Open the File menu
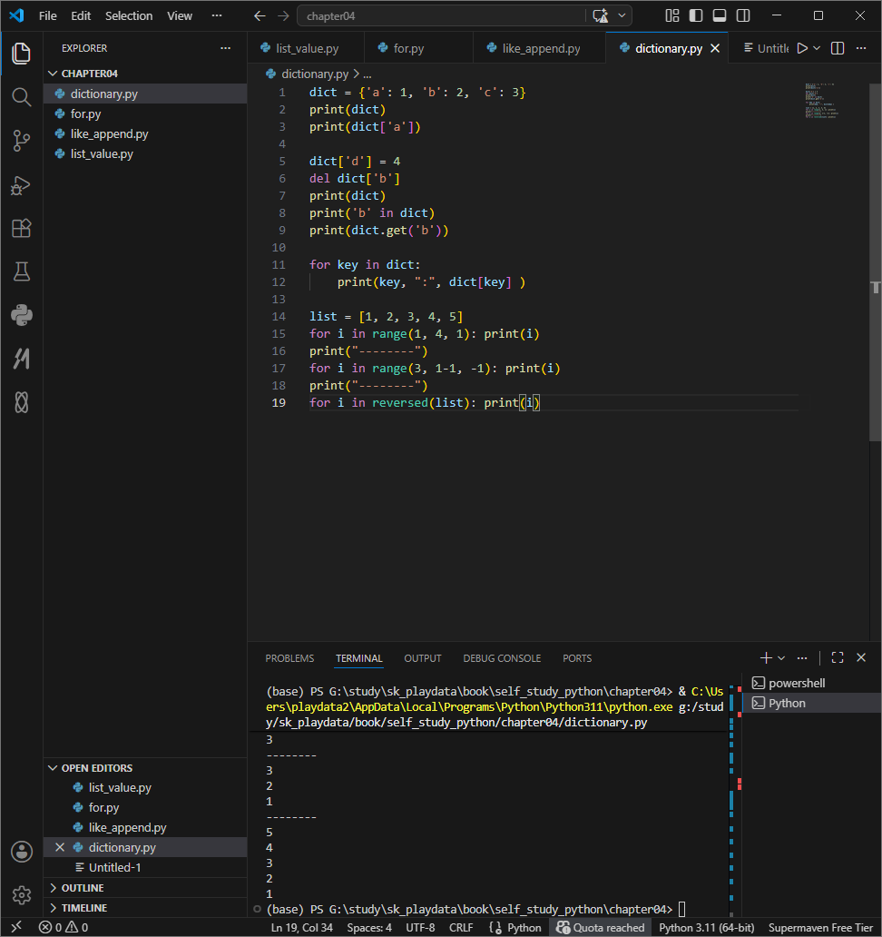This screenshot has height=937, width=882. [x=48, y=16]
